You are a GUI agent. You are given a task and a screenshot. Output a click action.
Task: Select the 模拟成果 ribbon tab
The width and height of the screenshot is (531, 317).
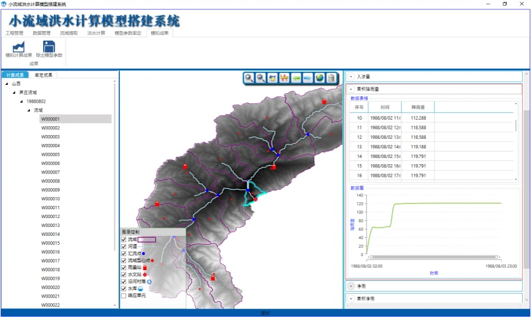[x=159, y=33]
